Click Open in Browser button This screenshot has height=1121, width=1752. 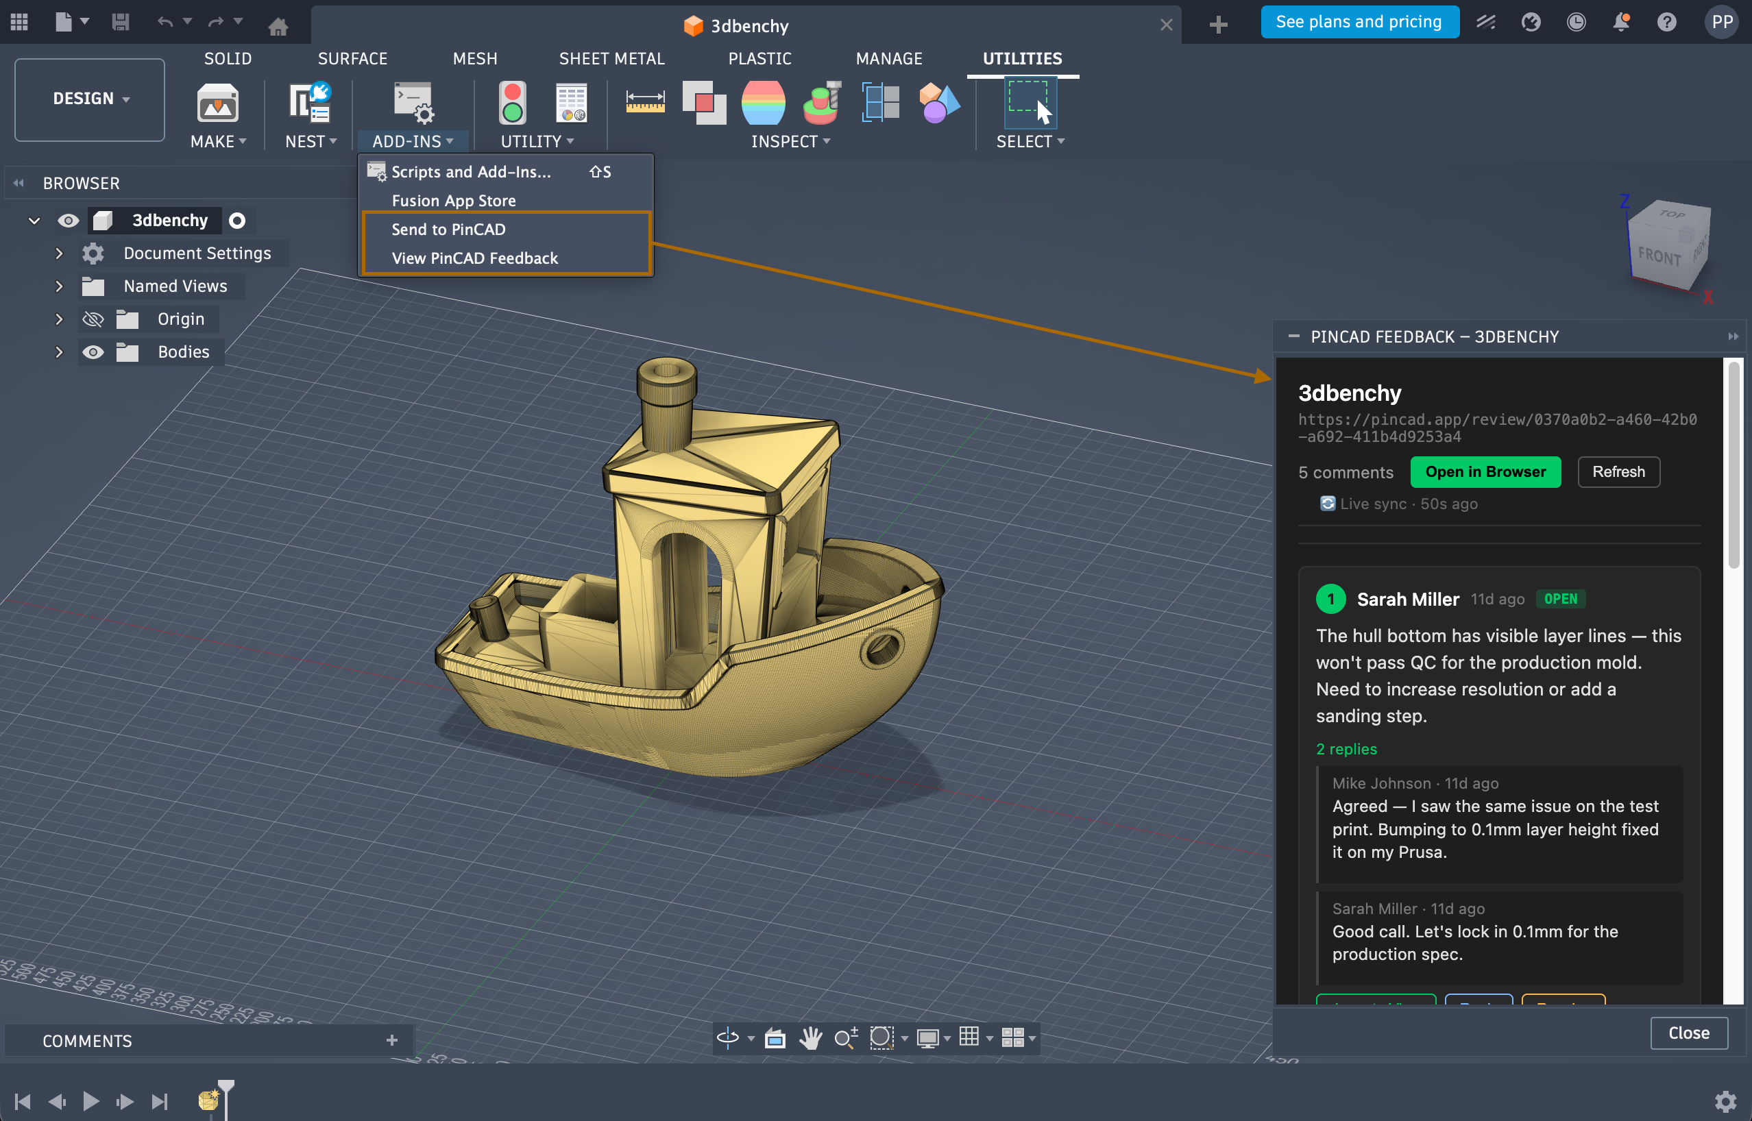(1485, 471)
